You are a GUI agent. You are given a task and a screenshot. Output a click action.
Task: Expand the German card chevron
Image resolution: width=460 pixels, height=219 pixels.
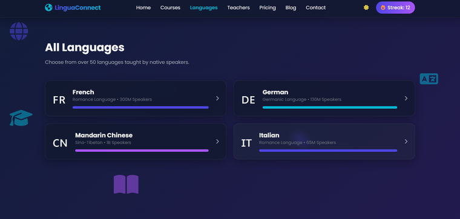[x=406, y=98]
